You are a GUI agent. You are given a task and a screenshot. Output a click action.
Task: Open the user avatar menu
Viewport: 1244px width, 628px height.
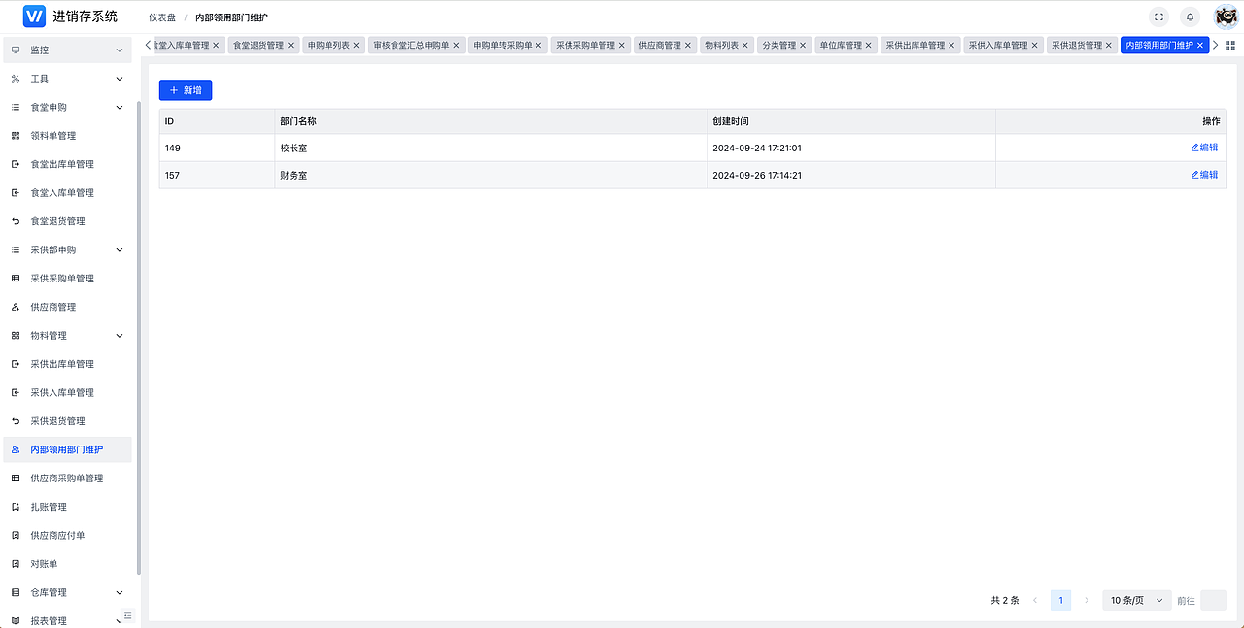pyautogui.click(x=1226, y=17)
